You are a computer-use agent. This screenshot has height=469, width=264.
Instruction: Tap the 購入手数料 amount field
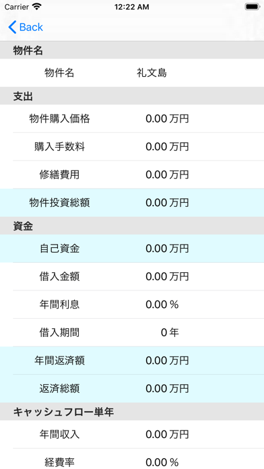(167, 147)
